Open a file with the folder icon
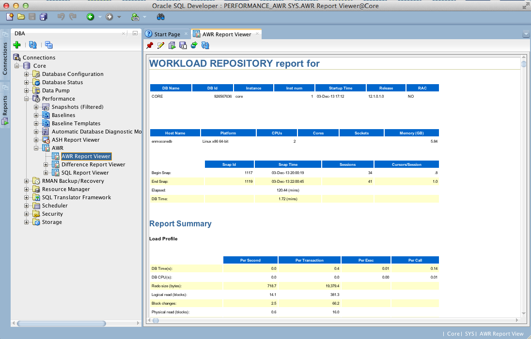Viewport: 531px width, 339px height. point(21,16)
